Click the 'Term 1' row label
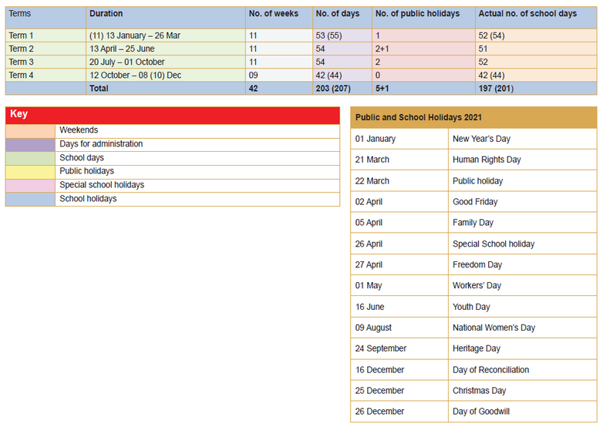Screen dimensions: 603x427 pos(21,35)
